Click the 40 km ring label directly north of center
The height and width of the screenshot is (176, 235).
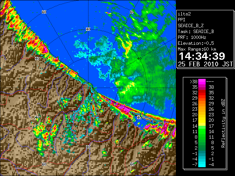click(88, 29)
